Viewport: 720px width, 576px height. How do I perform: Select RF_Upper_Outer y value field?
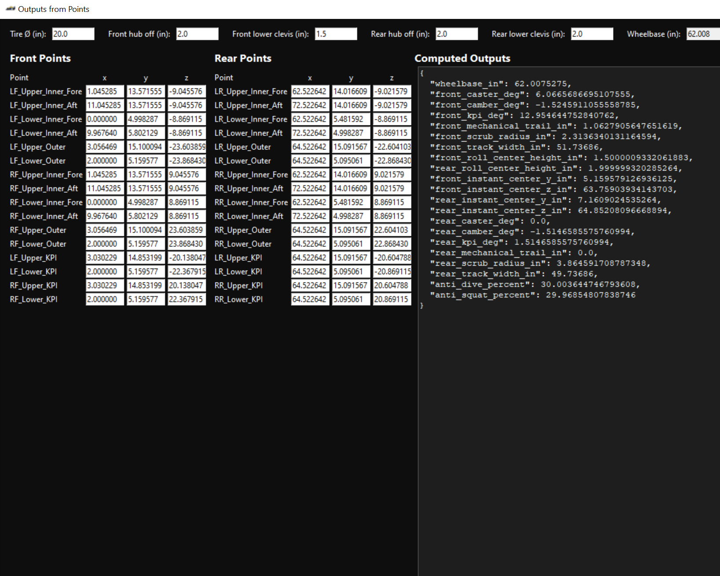tap(146, 230)
